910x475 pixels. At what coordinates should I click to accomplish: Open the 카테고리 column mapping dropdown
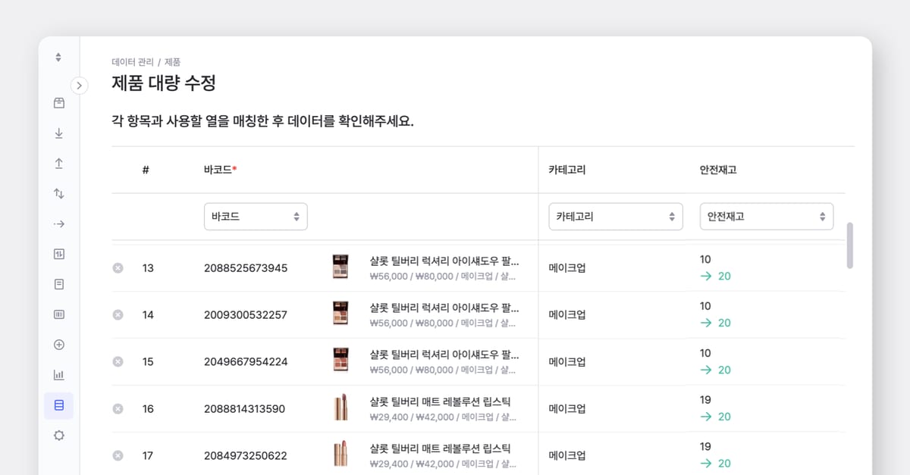(x=615, y=216)
